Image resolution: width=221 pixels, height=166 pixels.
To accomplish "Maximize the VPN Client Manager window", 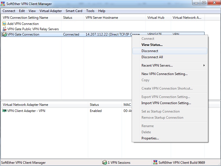I will (x=204, y=3).
